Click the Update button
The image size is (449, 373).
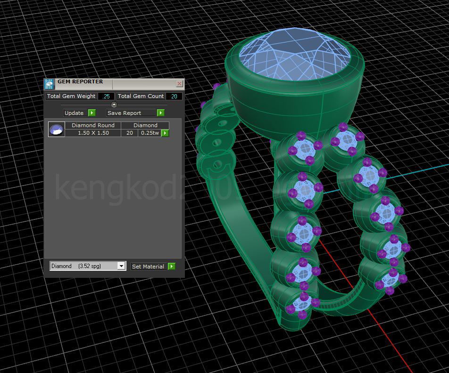point(75,113)
